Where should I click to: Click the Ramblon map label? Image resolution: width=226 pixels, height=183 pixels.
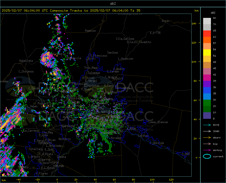pos(90,31)
